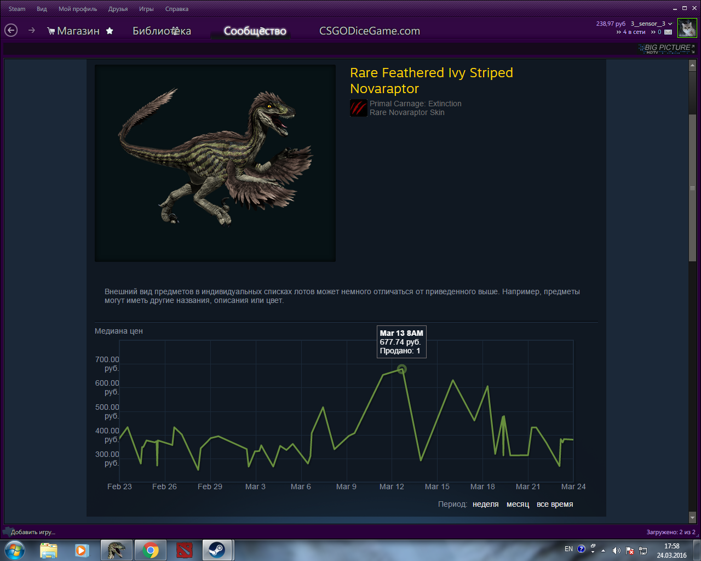
Task: Open Windows Explorer from the taskbar
Action: tap(49, 550)
